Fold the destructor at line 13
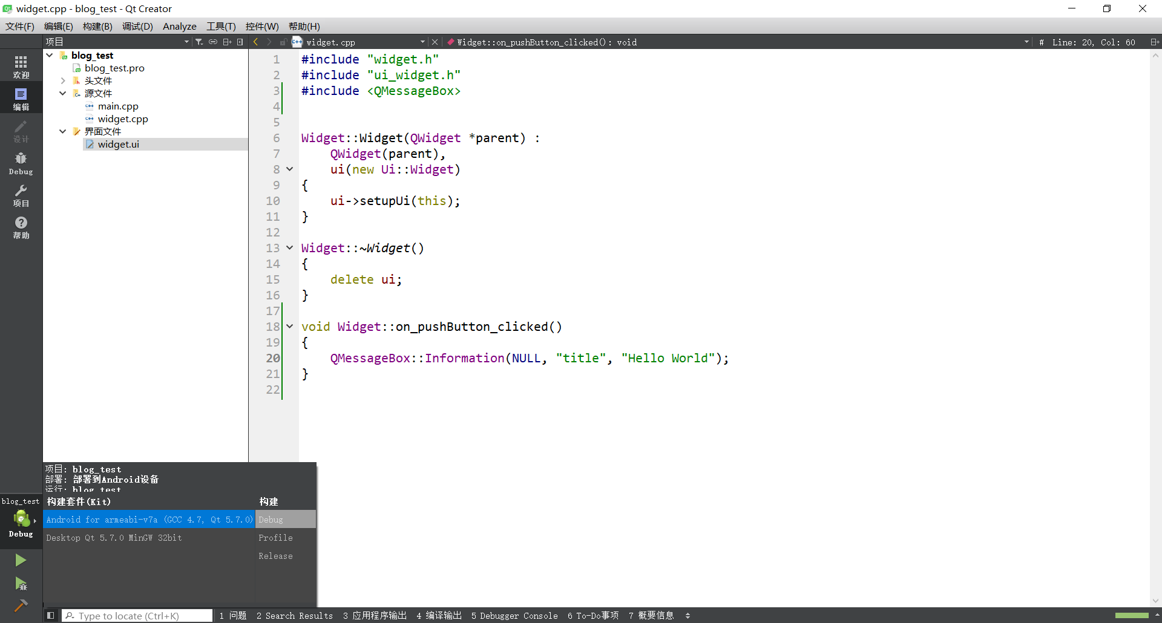 (x=290, y=248)
